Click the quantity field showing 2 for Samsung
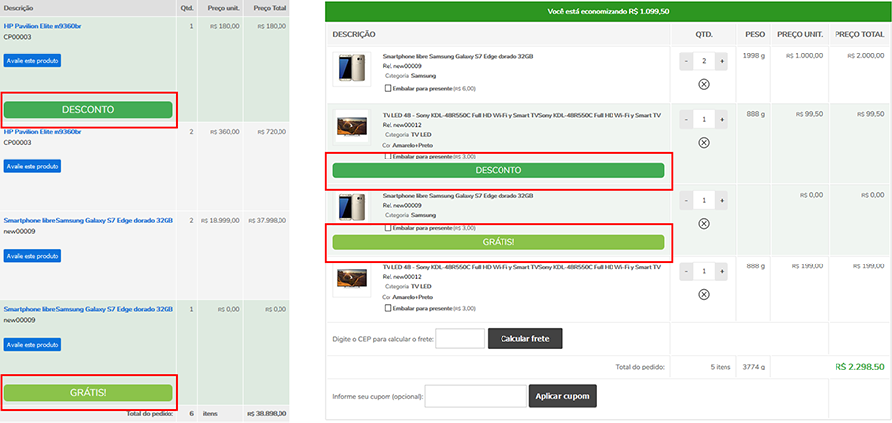Image resolution: width=892 pixels, height=423 pixels. pos(704,61)
